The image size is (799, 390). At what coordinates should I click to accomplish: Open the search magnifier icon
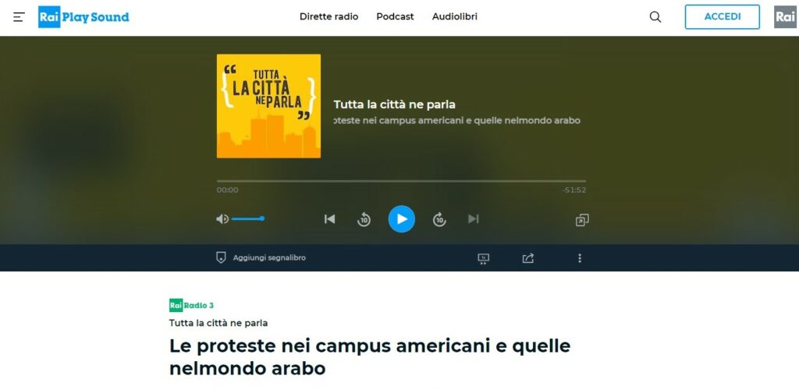[655, 17]
